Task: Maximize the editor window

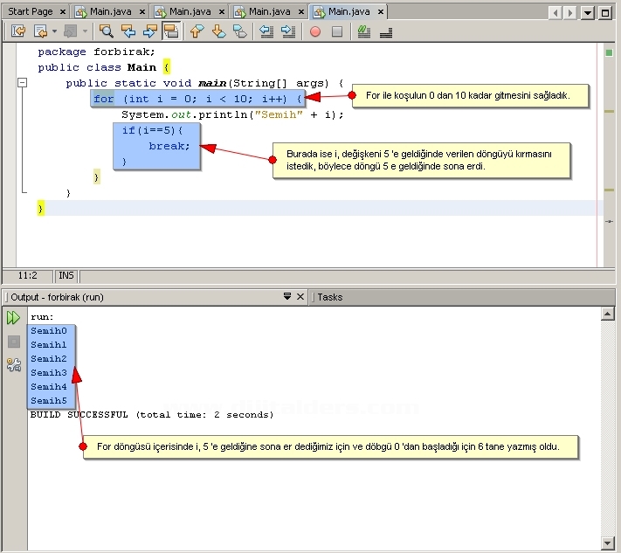Action: click(x=605, y=13)
